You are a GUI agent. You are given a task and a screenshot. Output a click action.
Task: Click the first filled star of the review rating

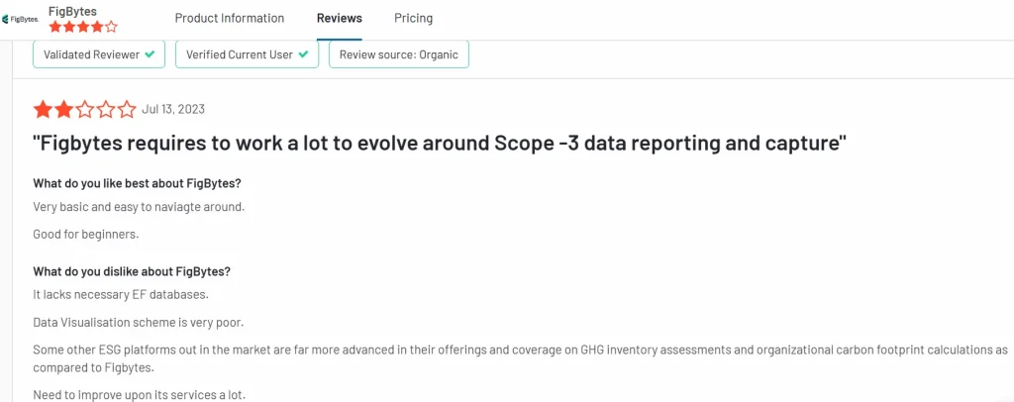44,109
